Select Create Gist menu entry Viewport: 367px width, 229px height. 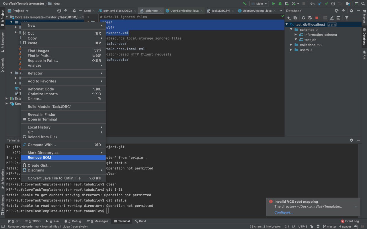pyautogui.click(x=63, y=165)
